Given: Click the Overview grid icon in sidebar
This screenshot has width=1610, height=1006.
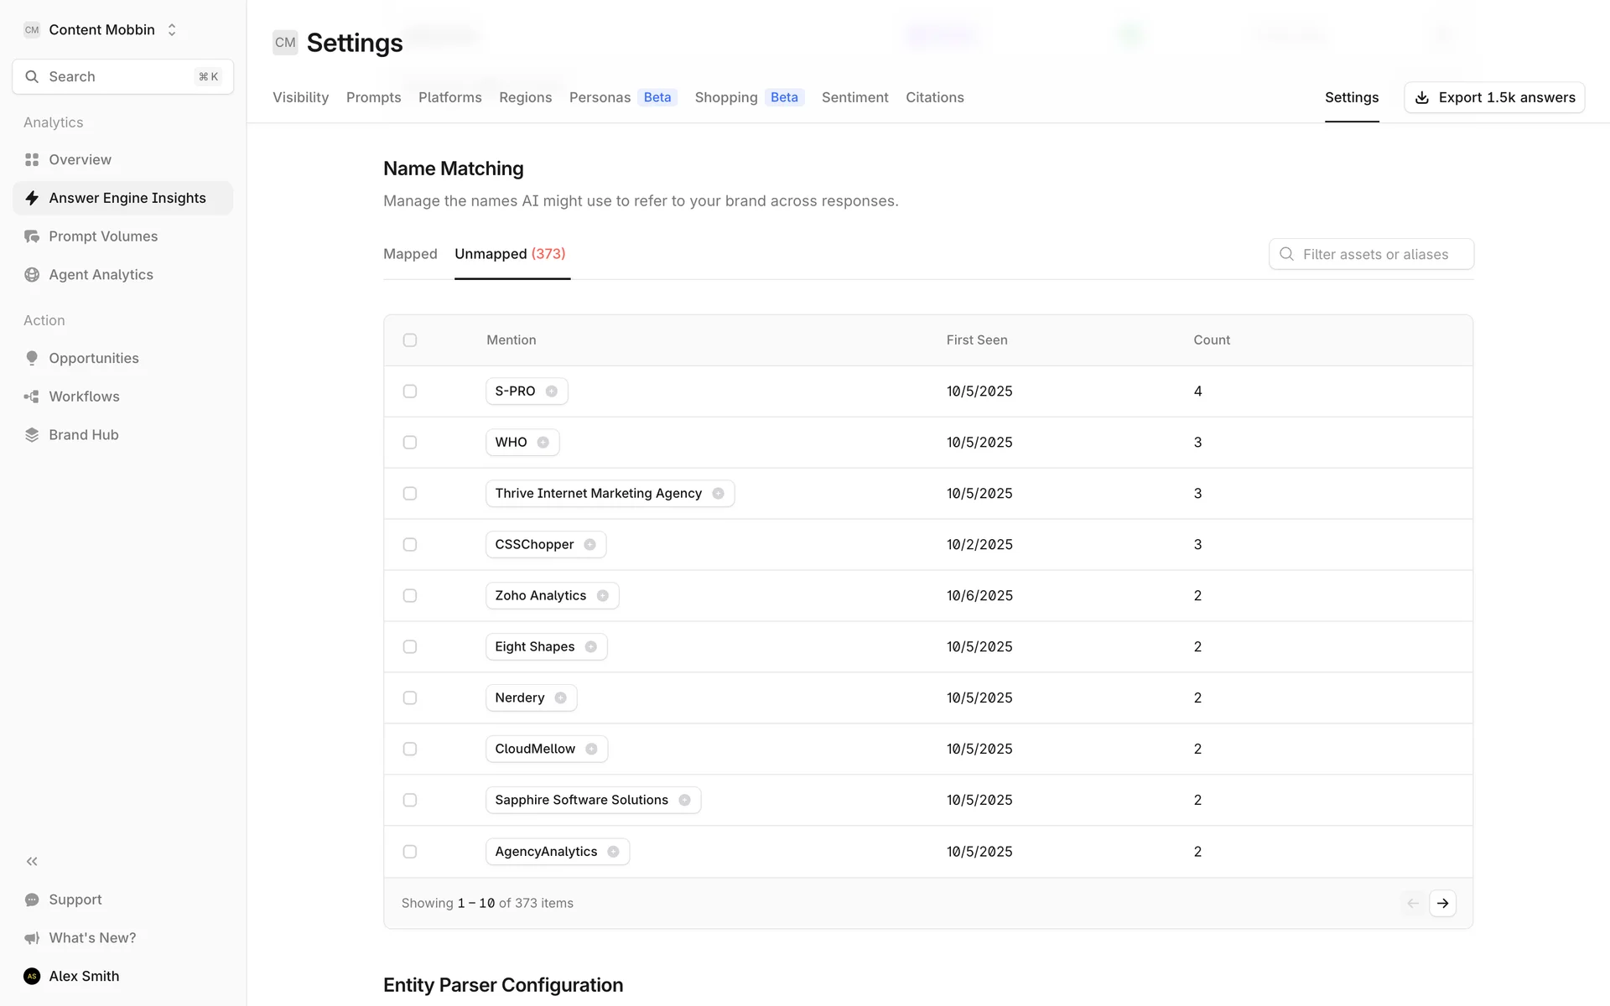Looking at the screenshot, I should (x=32, y=159).
